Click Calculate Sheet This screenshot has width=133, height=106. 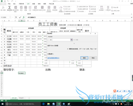pos(115,11)
